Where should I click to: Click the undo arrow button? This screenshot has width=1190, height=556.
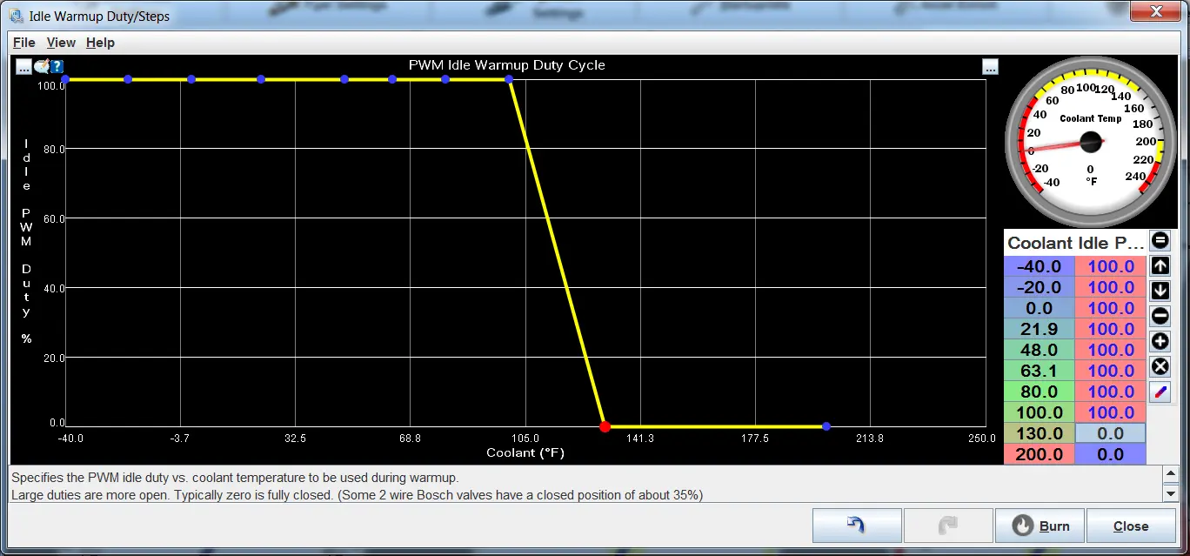click(x=857, y=526)
